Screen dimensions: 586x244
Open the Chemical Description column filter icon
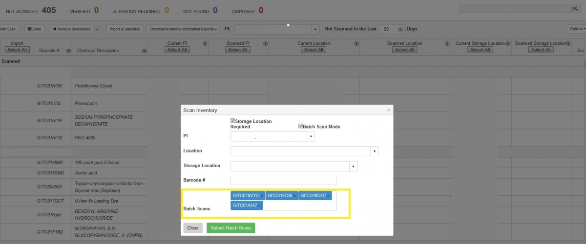click(144, 51)
